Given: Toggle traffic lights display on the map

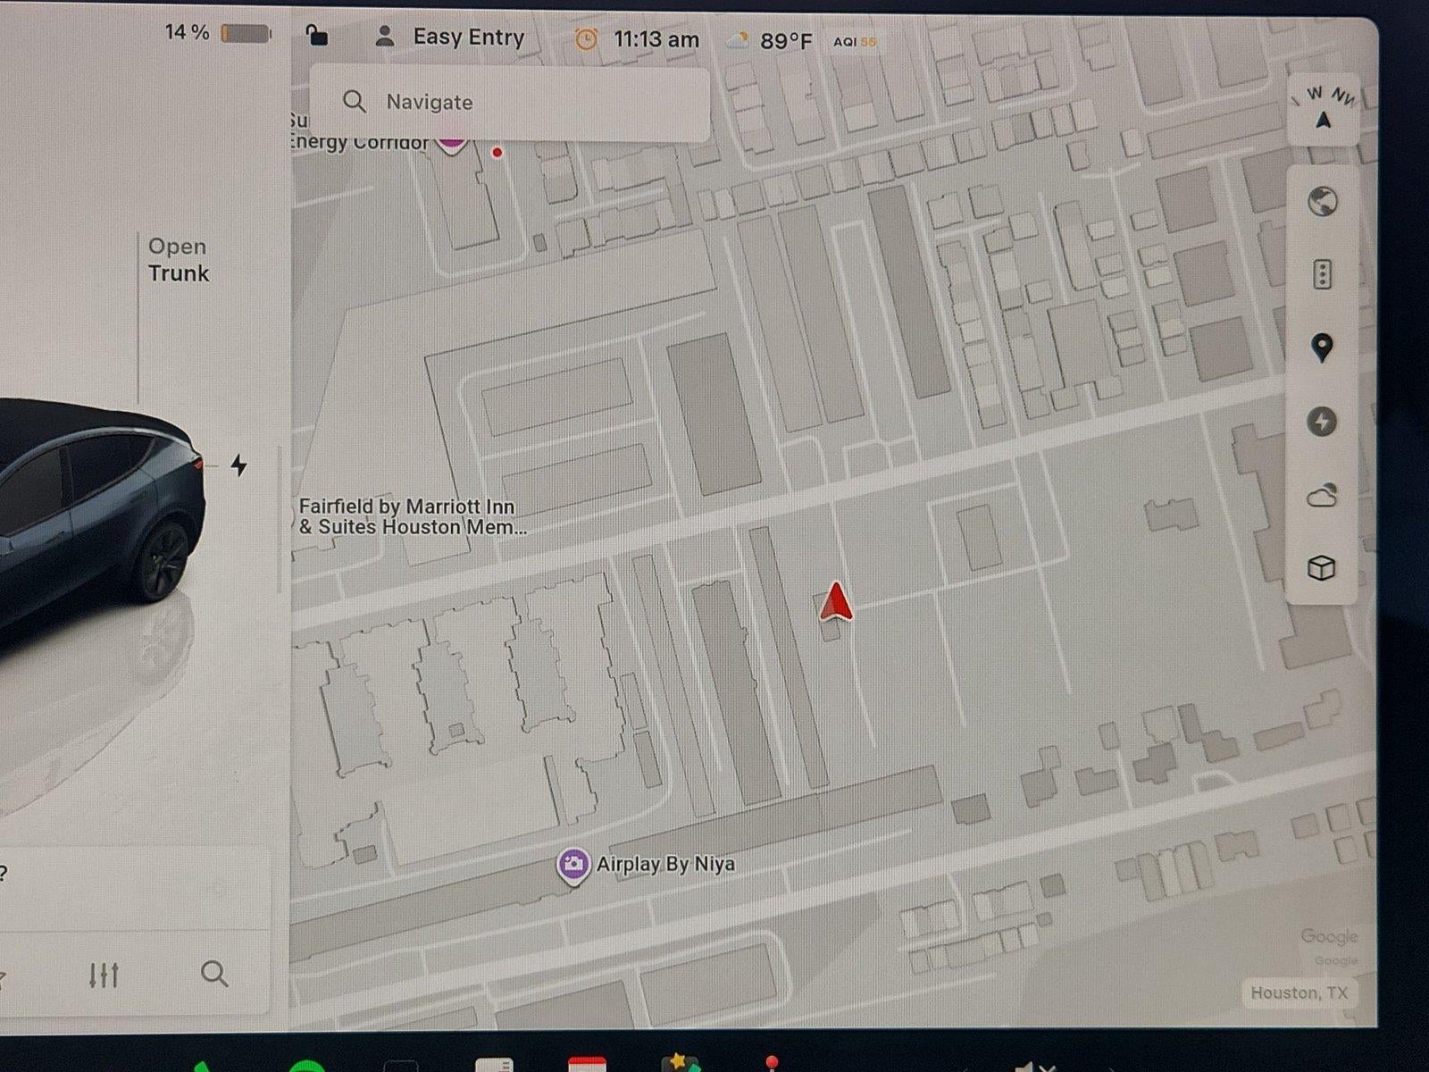Looking at the screenshot, I should 1323,274.
